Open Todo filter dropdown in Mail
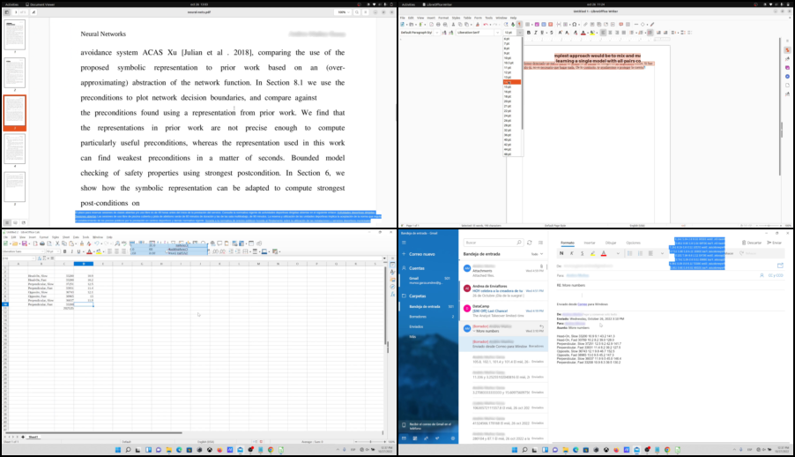The image size is (795, 457). point(537,254)
